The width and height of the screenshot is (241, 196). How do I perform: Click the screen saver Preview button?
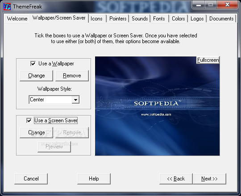[54, 147]
